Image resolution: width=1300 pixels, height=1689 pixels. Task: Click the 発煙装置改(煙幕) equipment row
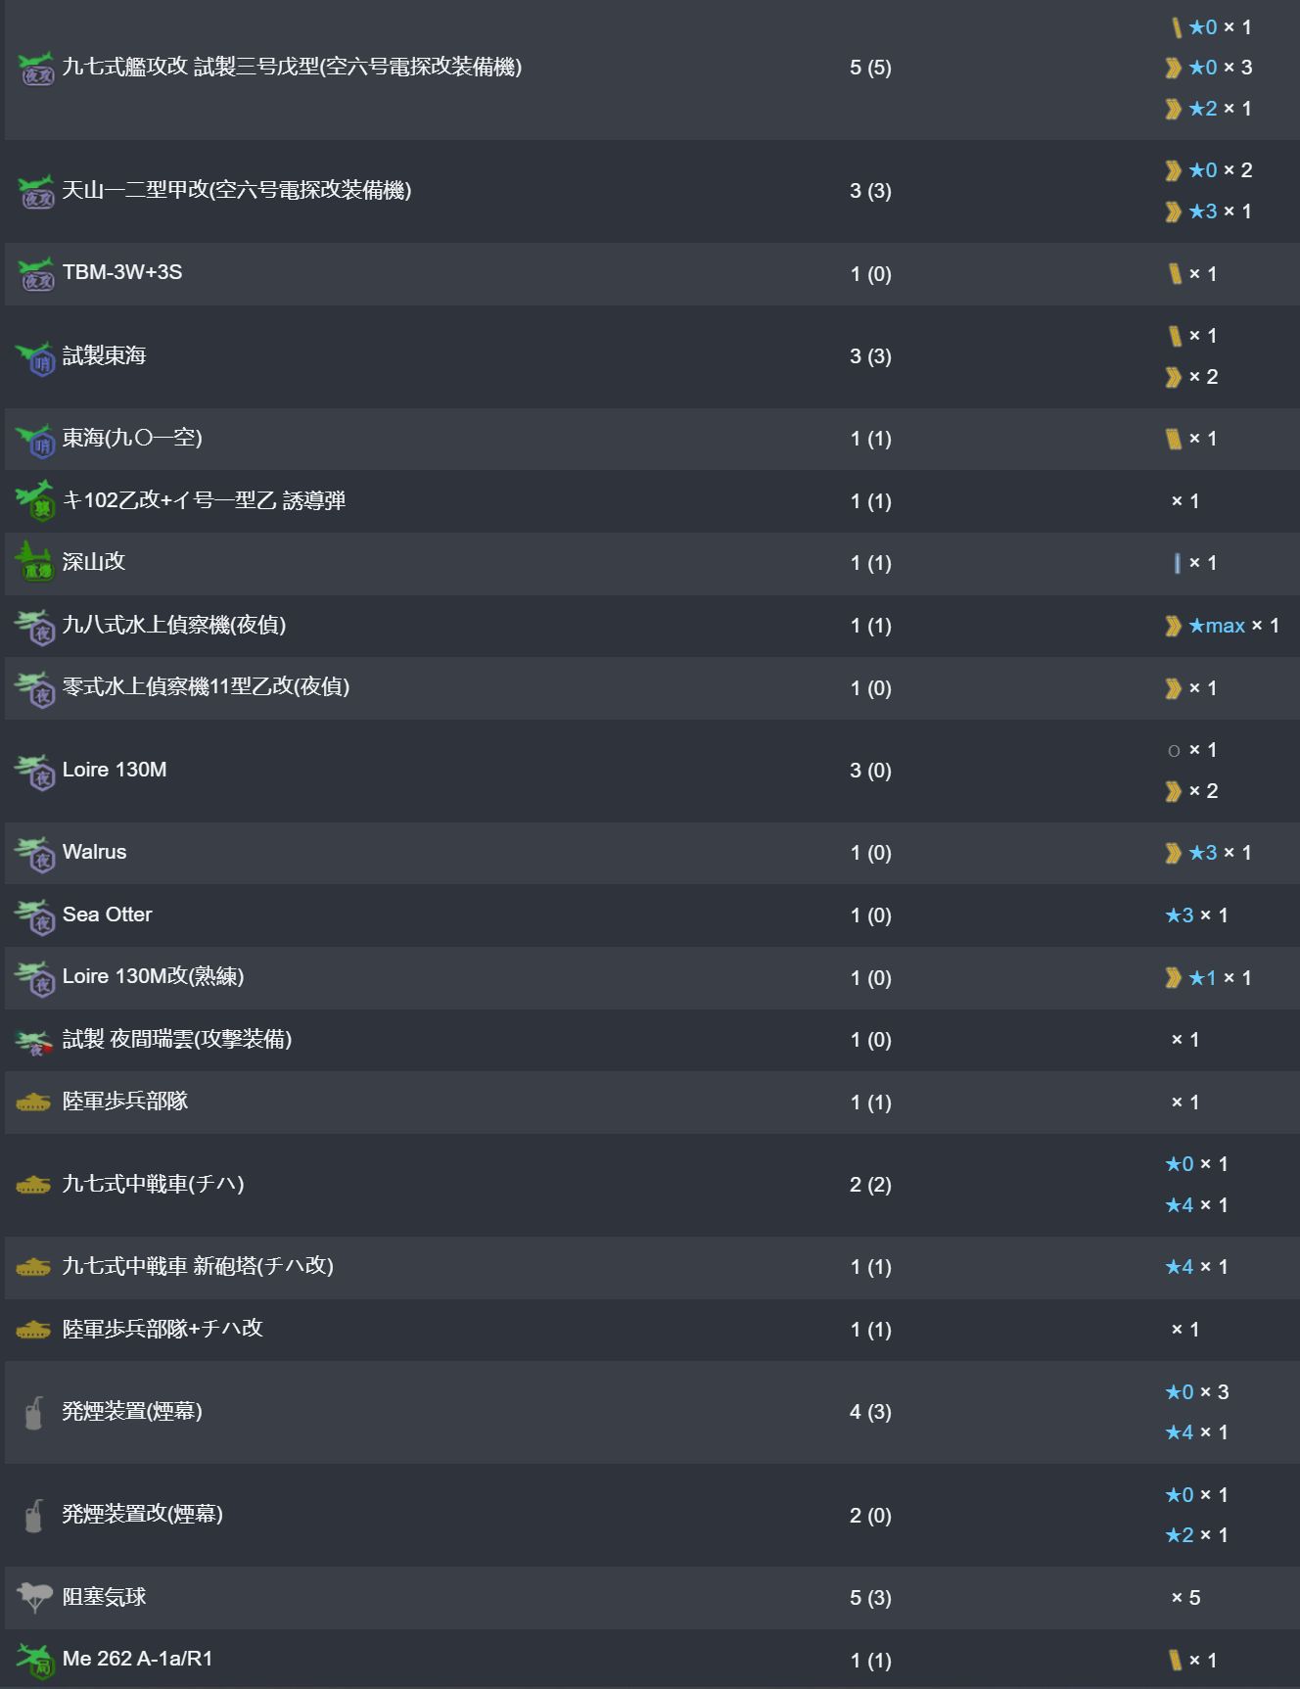point(143,1514)
